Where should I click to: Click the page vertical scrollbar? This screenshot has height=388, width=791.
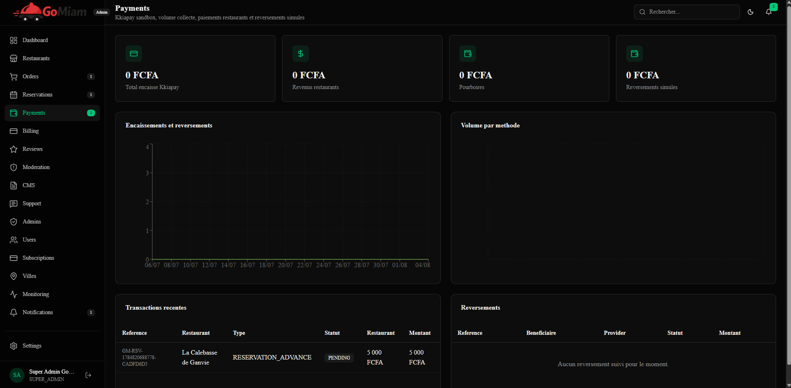coord(789,186)
